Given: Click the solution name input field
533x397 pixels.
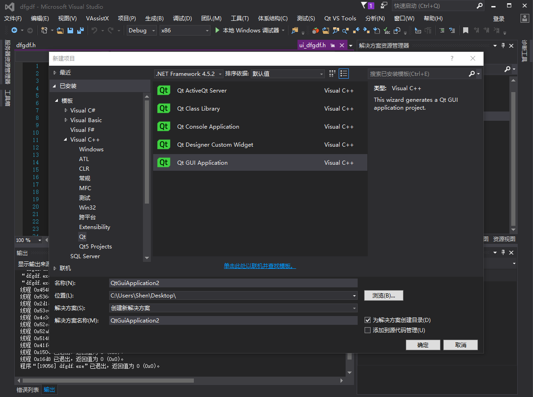Looking at the screenshot, I should click(x=233, y=320).
